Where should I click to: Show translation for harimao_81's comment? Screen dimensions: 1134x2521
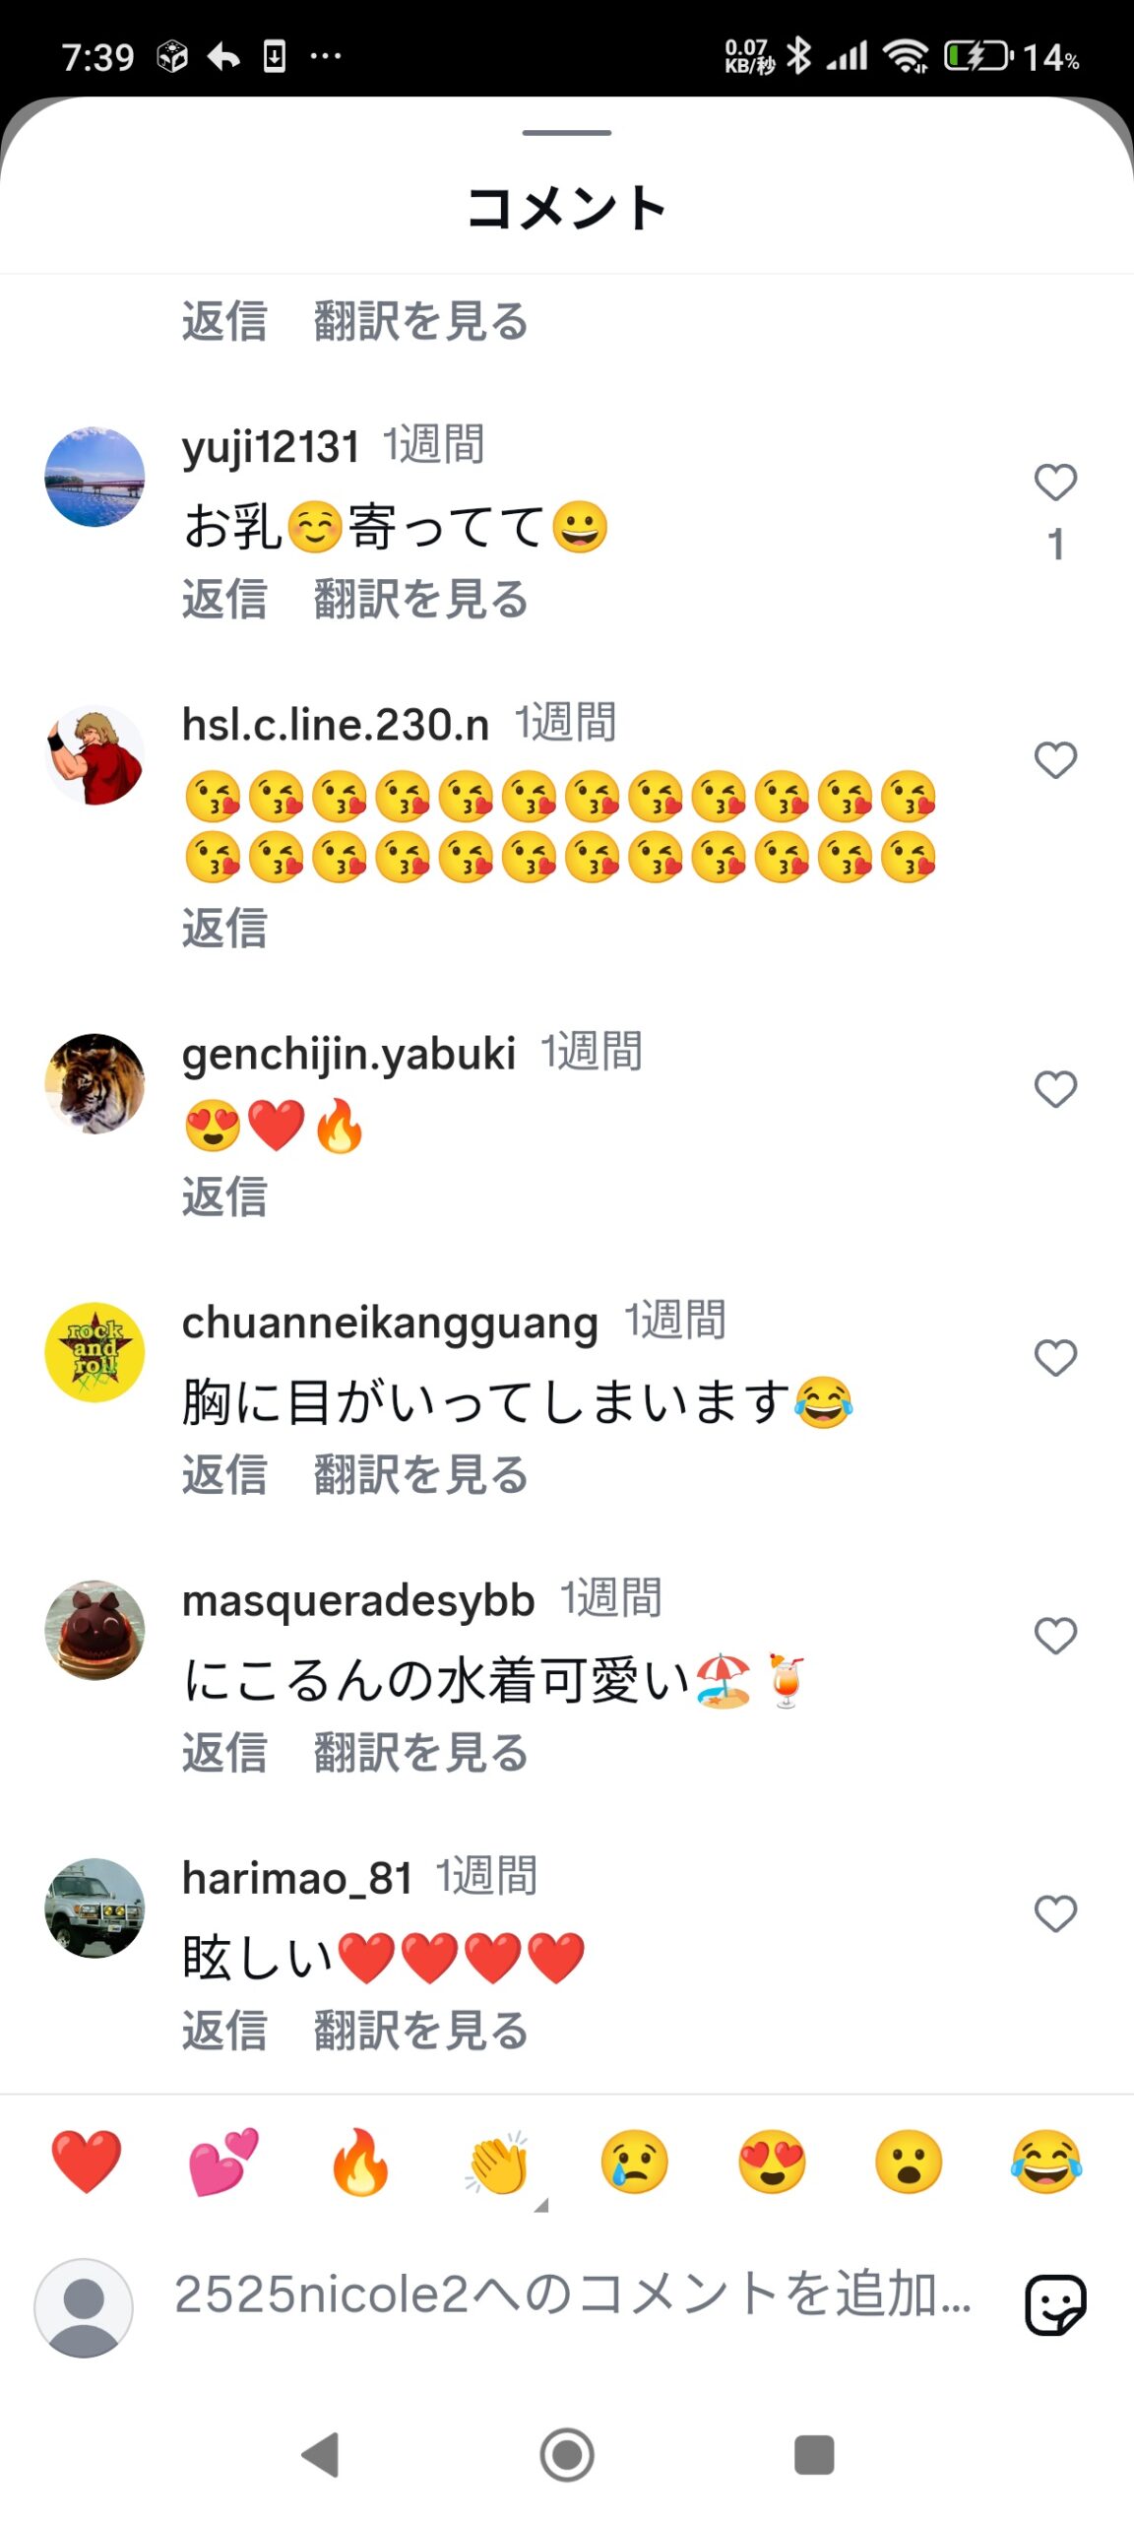[421, 2030]
